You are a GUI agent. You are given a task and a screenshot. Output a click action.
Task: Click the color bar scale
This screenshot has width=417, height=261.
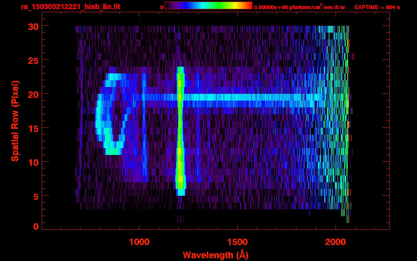(x=208, y=5)
